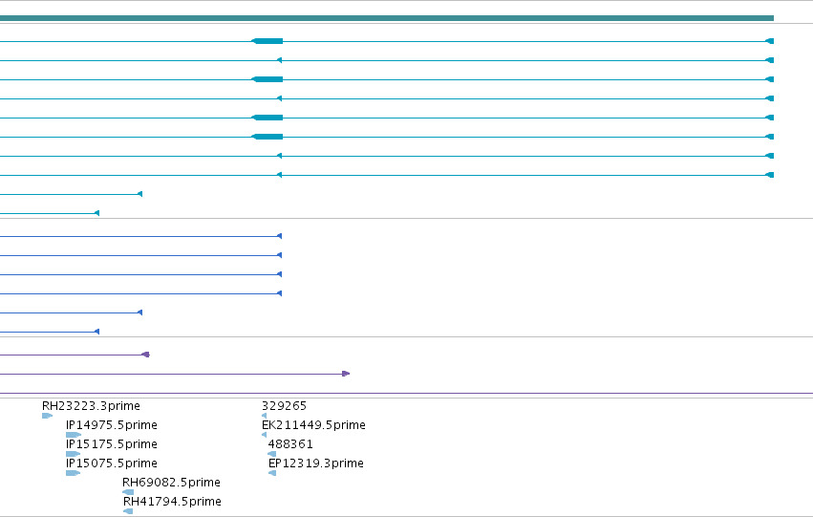Select the IP14975.5prime label

(112, 424)
